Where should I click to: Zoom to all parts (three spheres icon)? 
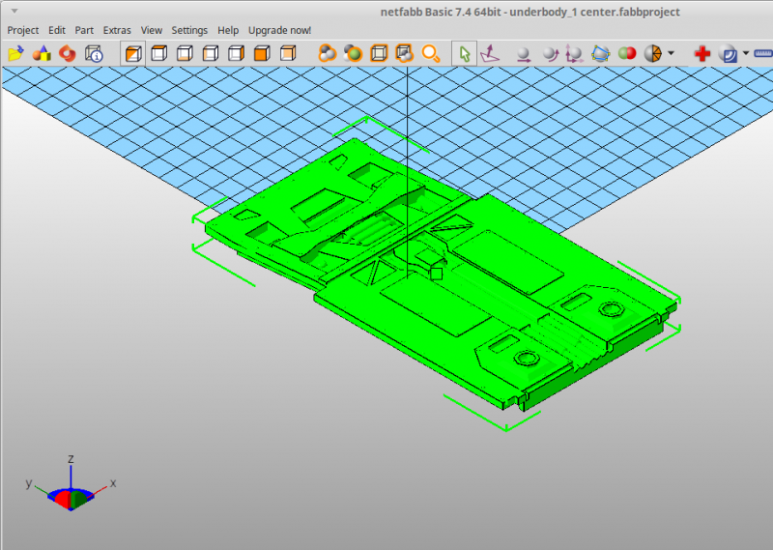point(328,53)
